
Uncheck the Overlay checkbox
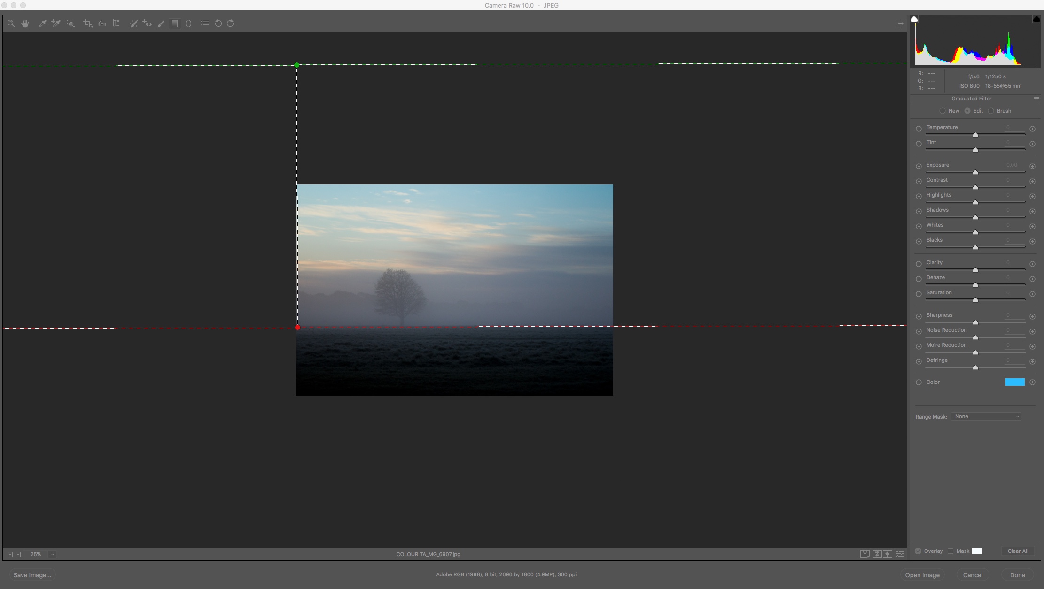coord(918,551)
